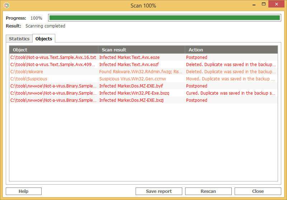Select the Not-a-virus.Text.Sample.Avx.16.txt row
This screenshot has height=200, width=287.
coord(143,57)
